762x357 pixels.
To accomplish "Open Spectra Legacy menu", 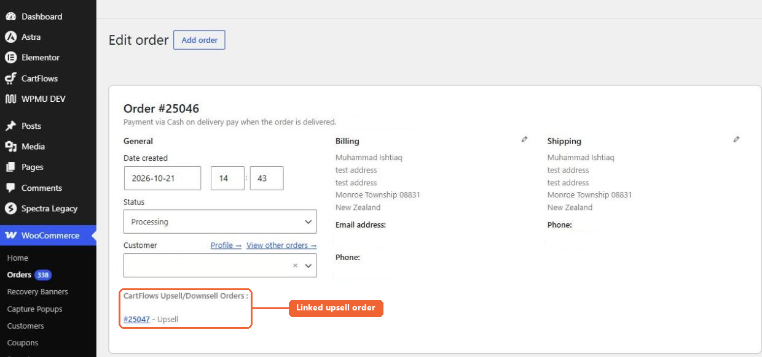I will coord(48,209).
